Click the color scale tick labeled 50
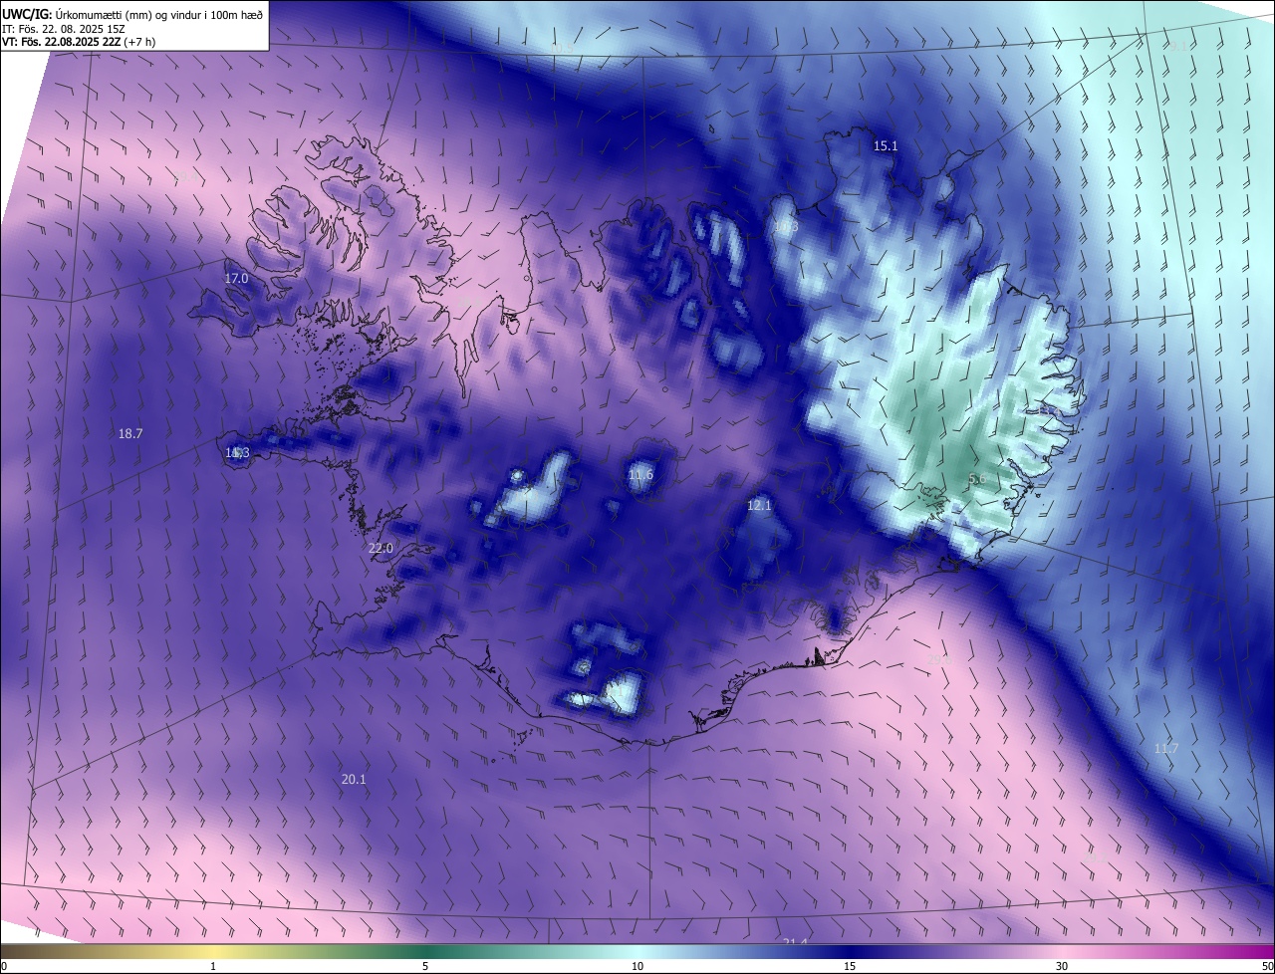Screen dimensions: 1275x974 click(1267, 966)
